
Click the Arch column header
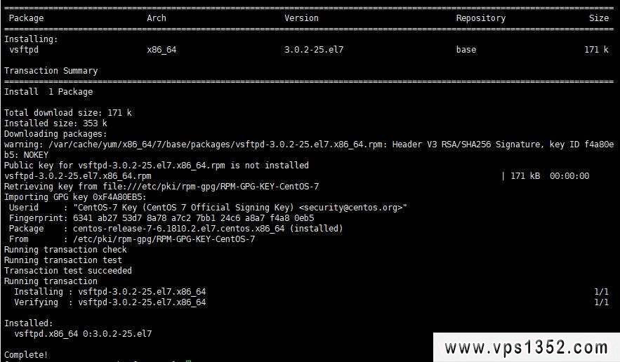[157, 18]
